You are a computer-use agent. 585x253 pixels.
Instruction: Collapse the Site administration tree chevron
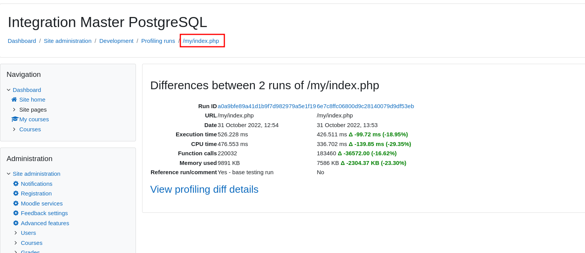click(x=8, y=174)
